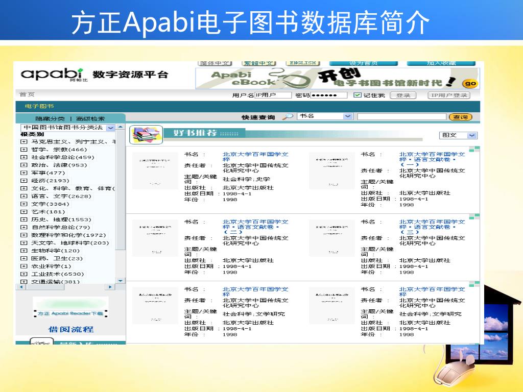
Task: Open 语言文献卷(二) book title link
Action: (255, 227)
